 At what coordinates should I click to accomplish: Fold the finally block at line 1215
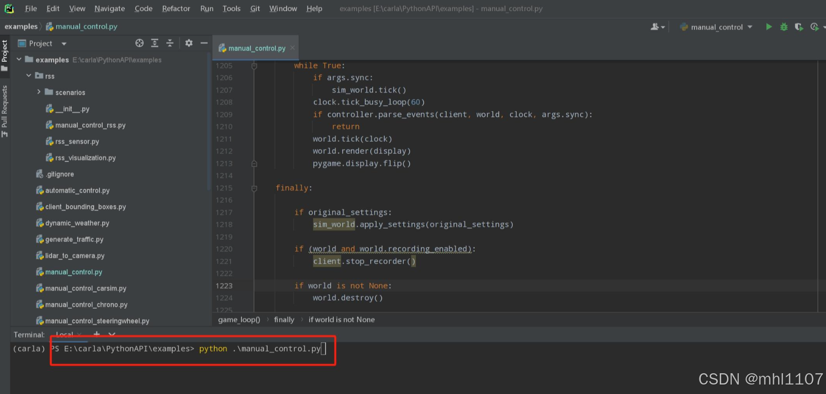click(254, 188)
